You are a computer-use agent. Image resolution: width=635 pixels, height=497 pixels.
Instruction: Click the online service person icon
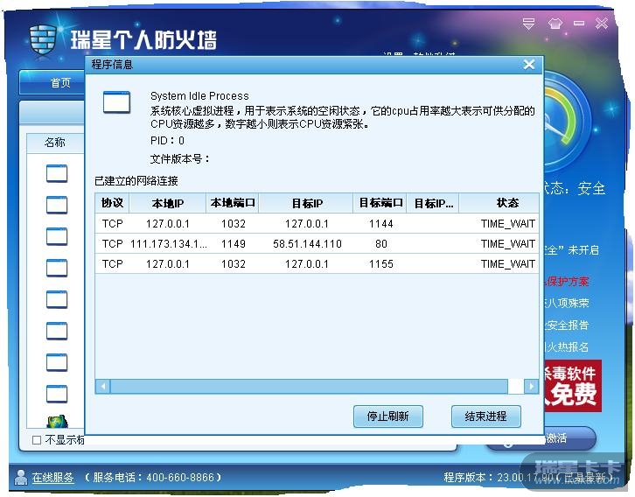21,477
